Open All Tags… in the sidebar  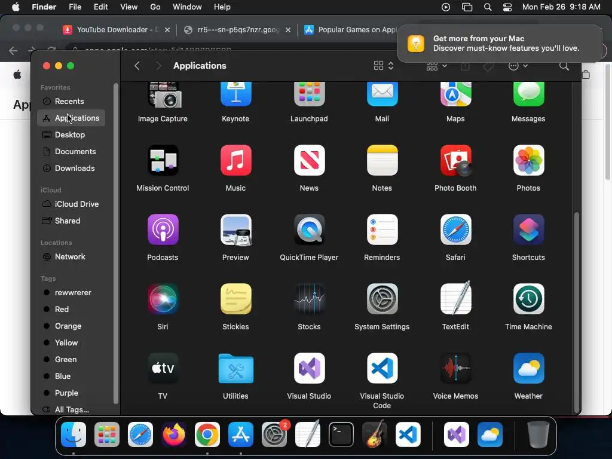(x=71, y=409)
